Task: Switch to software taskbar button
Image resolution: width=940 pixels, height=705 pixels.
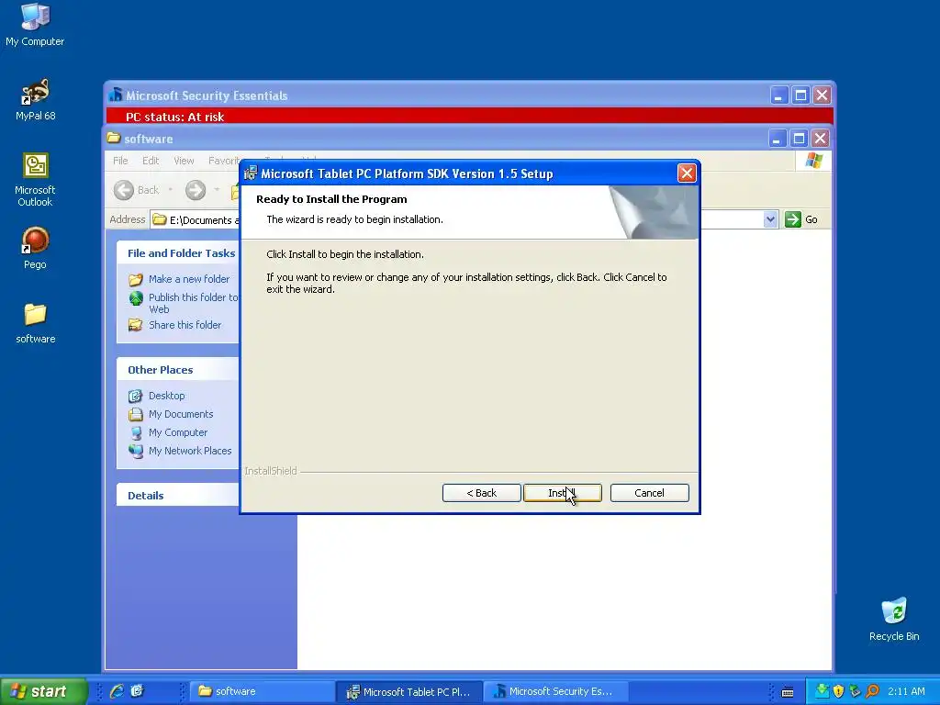Action: [263, 691]
